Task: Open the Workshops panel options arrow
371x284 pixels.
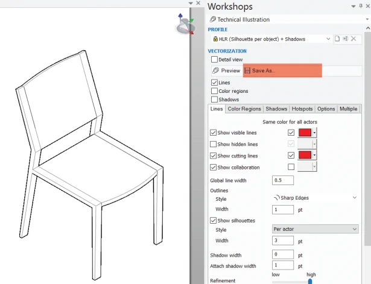Action: tap(354, 6)
